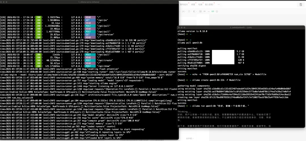This screenshot has height=141, width=306.
Task: Click the 'ollama create qwen3-8b-32k -f Modelfile' command
Action: 216,80
